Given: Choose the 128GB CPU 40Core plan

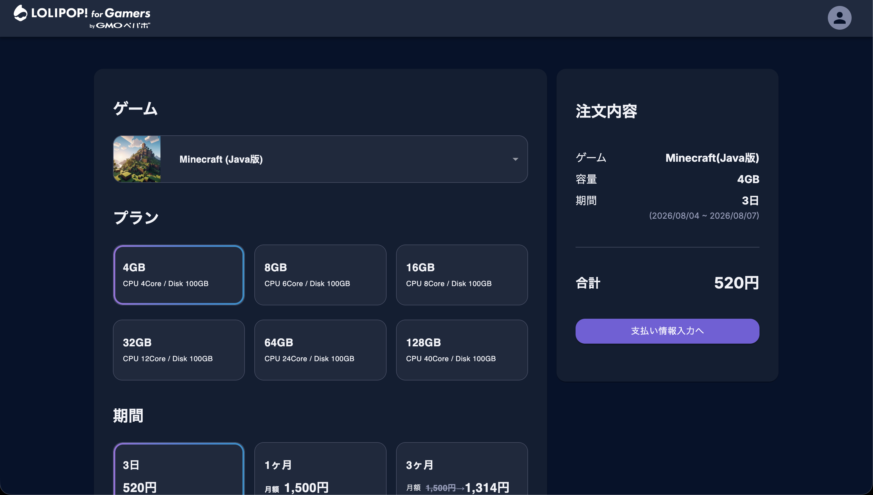Looking at the screenshot, I should tap(461, 350).
